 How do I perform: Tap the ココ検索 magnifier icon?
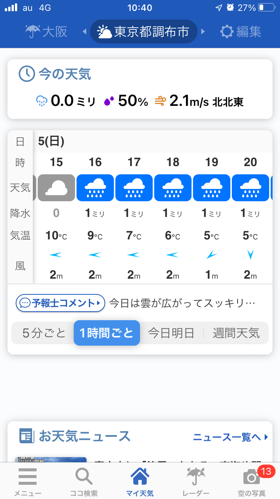[84, 477]
